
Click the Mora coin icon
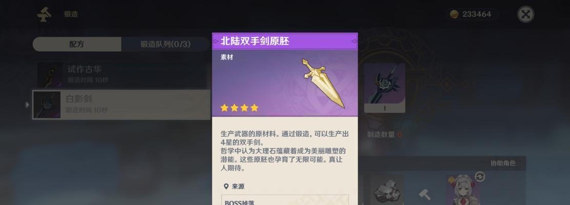point(454,14)
